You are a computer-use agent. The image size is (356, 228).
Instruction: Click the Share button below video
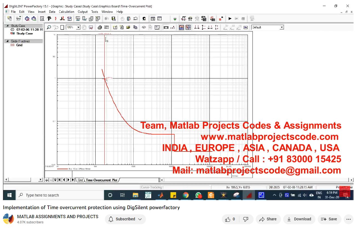pos(268,219)
